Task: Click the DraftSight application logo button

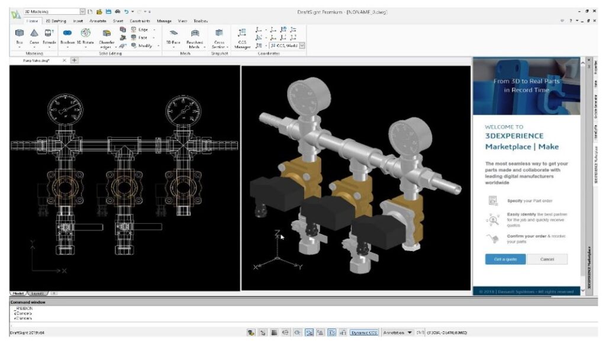Action: (15, 15)
